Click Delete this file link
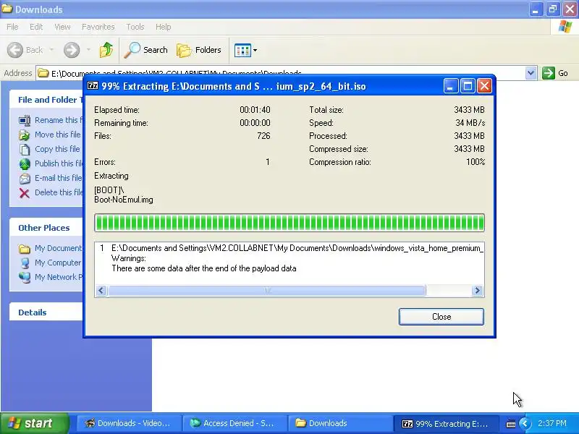 point(59,192)
